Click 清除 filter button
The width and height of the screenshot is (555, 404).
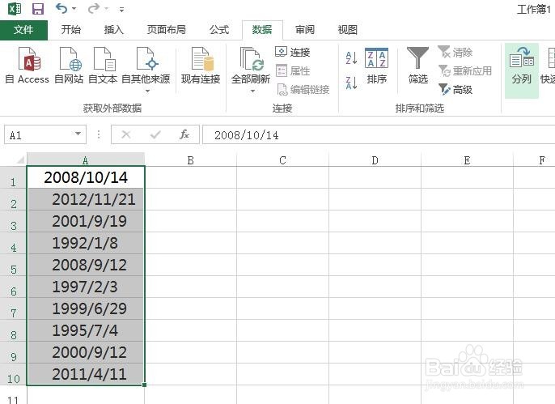[455, 52]
